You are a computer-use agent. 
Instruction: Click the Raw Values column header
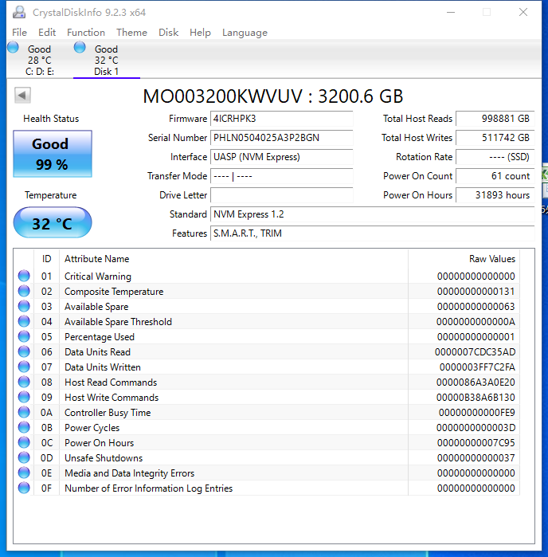464,259
